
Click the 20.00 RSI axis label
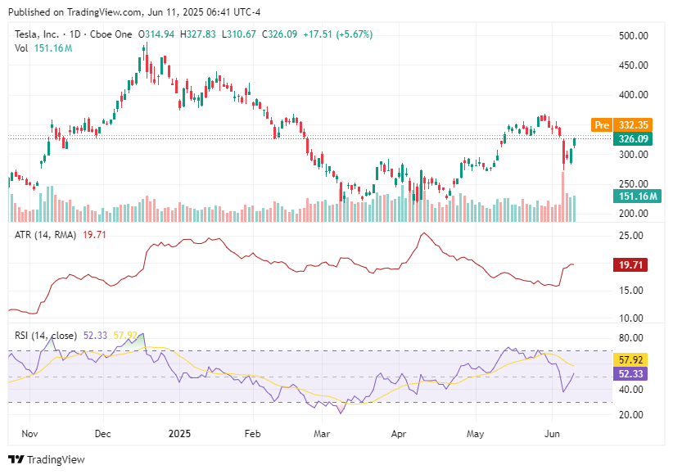pos(631,415)
